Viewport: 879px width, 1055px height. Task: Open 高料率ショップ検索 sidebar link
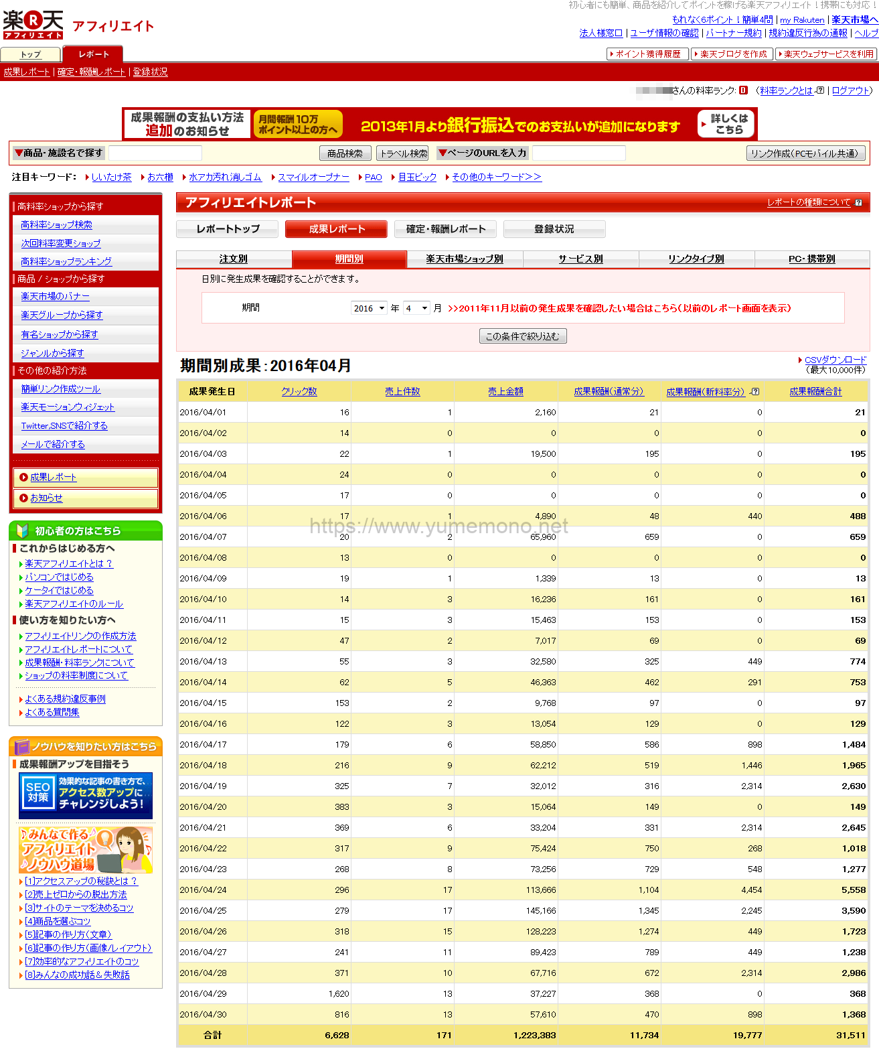coord(56,225)
